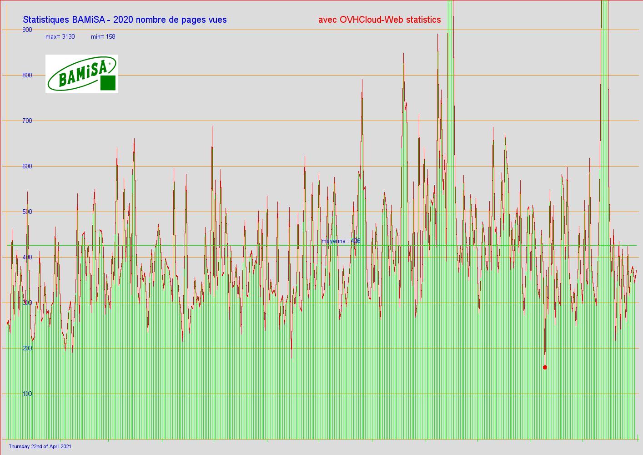The width and height of the screenshot is (643, 455).
Task: Click the 'max= 3130' label
Action: pyautogui.click(x=60, y=36)
